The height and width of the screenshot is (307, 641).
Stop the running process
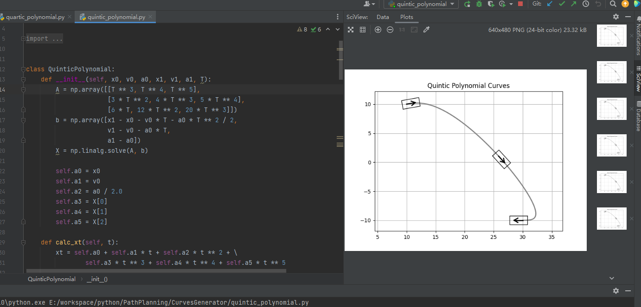[x=520, y=4]
